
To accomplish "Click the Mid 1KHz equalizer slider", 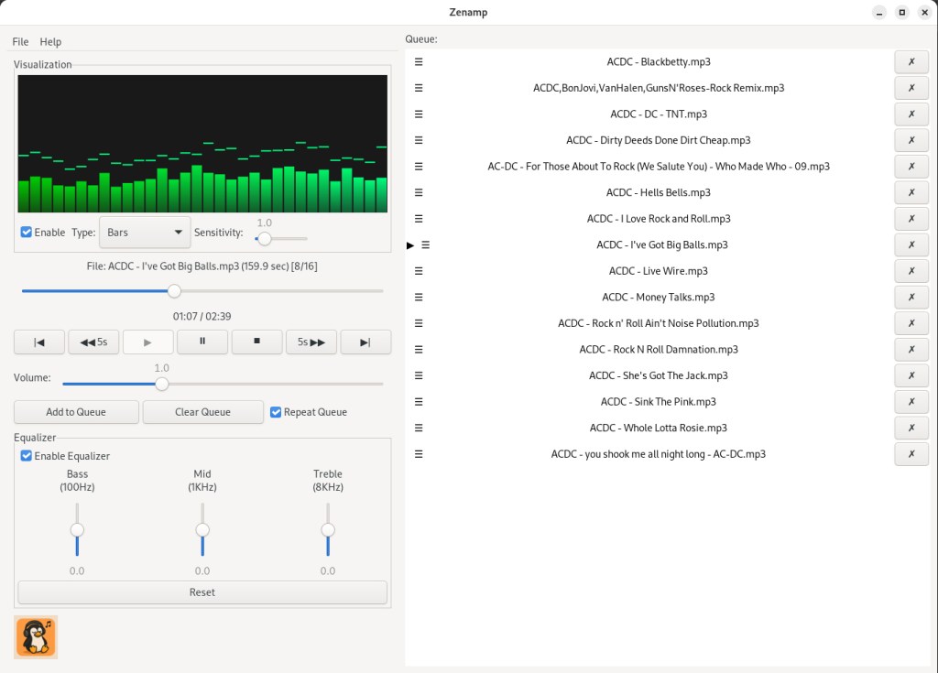I will click(x=202, y=530).
